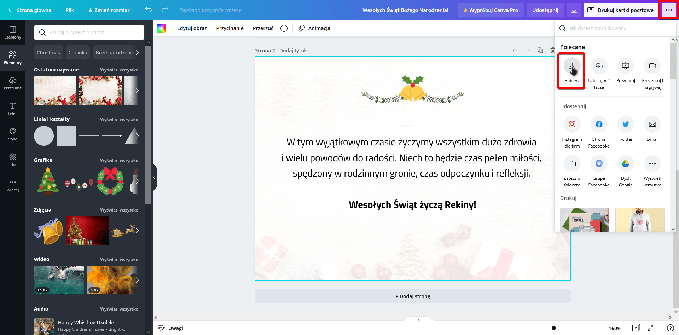Open Zmień rozmiar menu
This screenshot has width=679, height=335.
[109, 10]
